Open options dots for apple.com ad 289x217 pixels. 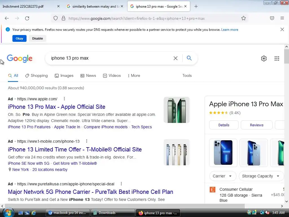click(64, 99)
